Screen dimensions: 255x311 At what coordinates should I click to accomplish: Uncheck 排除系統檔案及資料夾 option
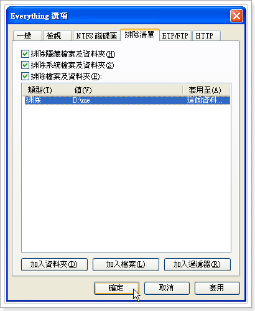(25, 65)
